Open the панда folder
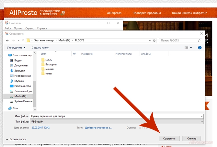 click(49, 73)
